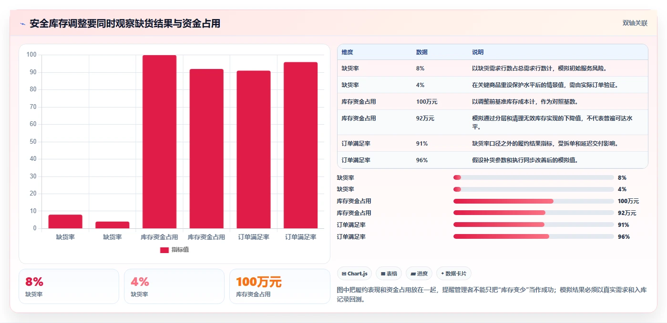Click the 双轴关联 tag in the header
Viewport: 667px width, 323px height.
click(x=635, y=23)
